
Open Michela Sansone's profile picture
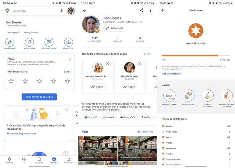pyautogui.click(x=129, y=68)
